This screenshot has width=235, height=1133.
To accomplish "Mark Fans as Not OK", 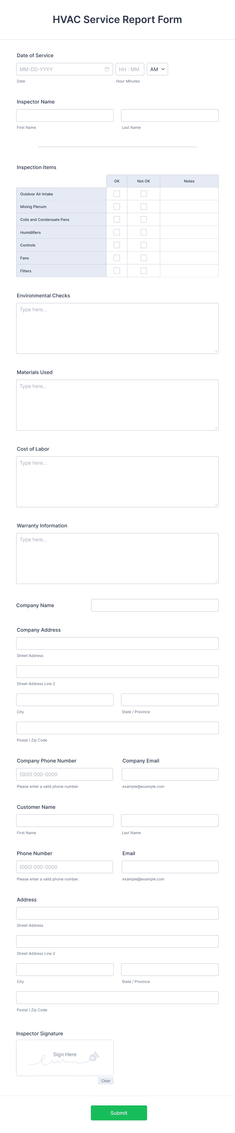I will (x=144, y=258).
